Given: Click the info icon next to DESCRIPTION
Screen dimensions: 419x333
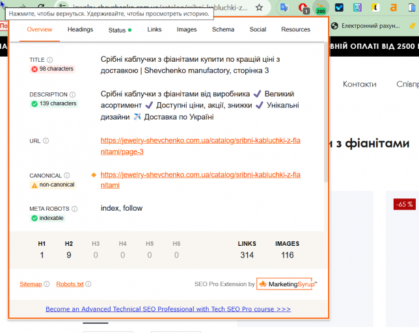Looking at the screenshot, I should pos(72,94).
